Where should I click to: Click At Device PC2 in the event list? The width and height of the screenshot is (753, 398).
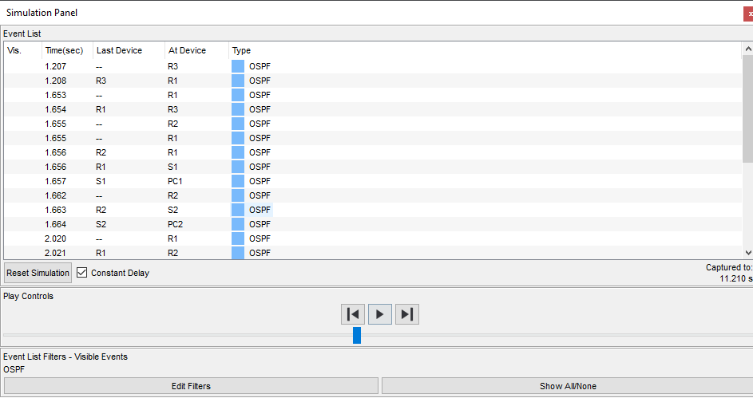[x=176, y=224]
